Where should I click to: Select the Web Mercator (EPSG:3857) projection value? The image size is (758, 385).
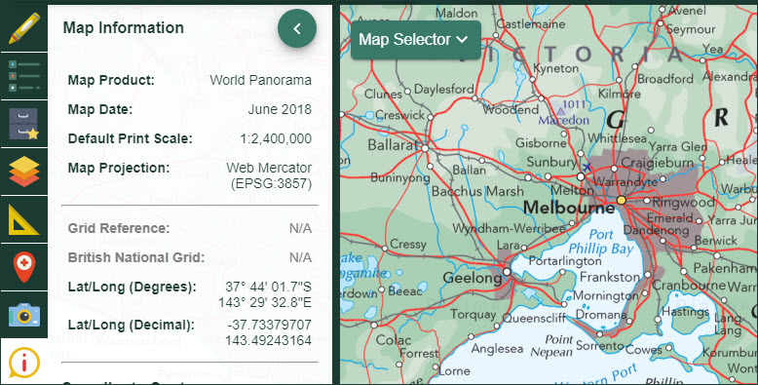[x=269, y=176]
